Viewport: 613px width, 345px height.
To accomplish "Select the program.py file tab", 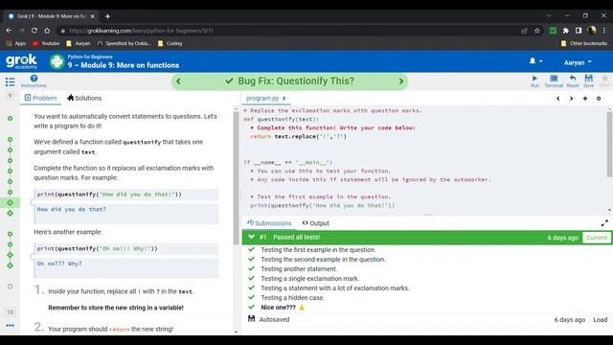I will [262, 98].
